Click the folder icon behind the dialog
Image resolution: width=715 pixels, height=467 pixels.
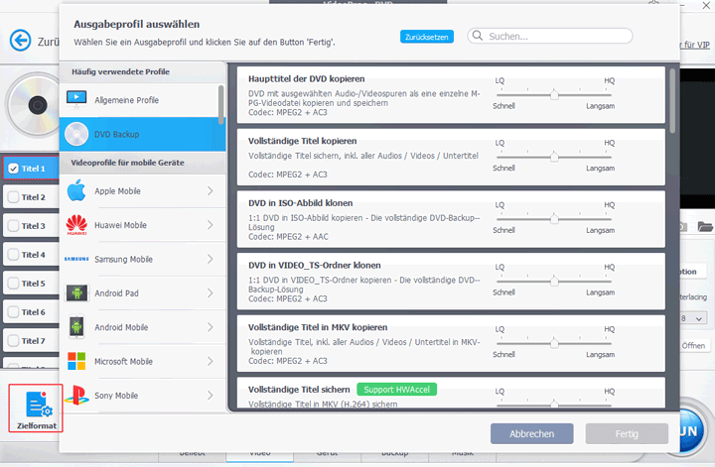(x=704, y=226)
